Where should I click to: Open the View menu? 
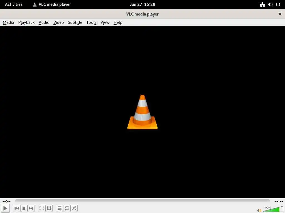coord(105,22)
